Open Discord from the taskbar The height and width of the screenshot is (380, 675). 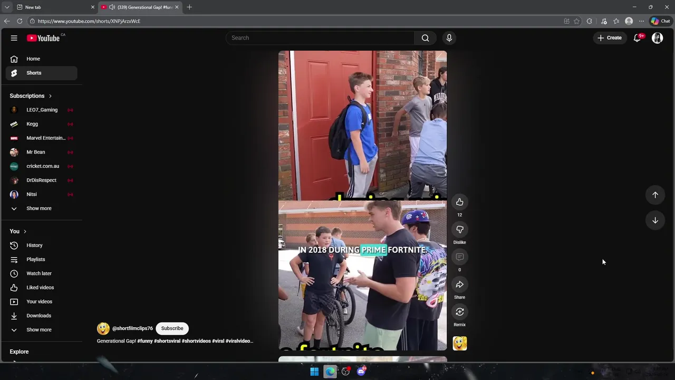click(x=361, y=372)
